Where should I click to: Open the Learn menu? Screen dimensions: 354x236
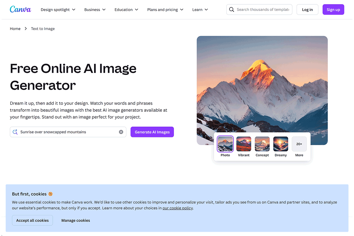click(x=200, y=9)
